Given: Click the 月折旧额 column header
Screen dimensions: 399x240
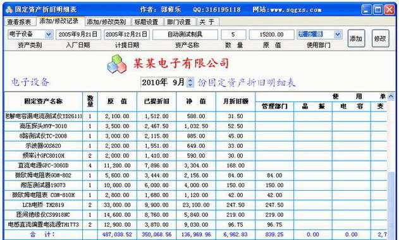Looking at the screenshot, I should pyautogui.click(x=235, y=101).
